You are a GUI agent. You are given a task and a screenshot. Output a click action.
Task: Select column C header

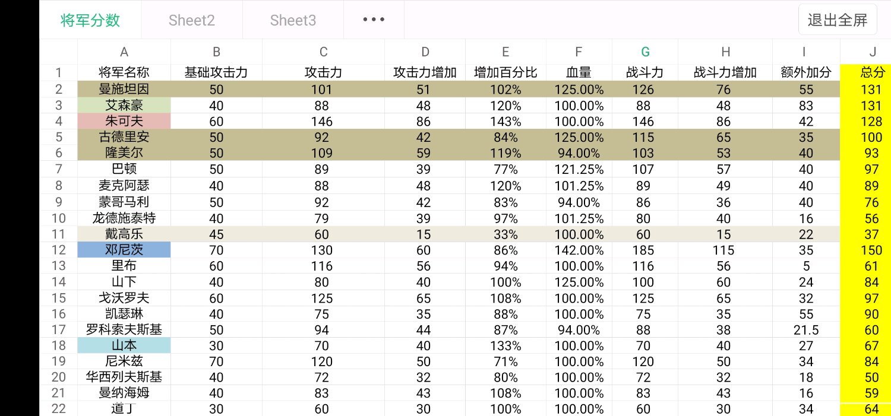coord(323,52)
